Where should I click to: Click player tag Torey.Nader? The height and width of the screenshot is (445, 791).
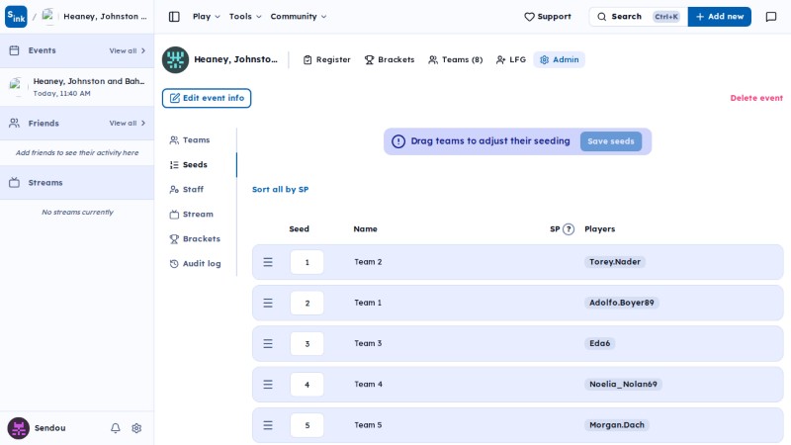point(615,262)
